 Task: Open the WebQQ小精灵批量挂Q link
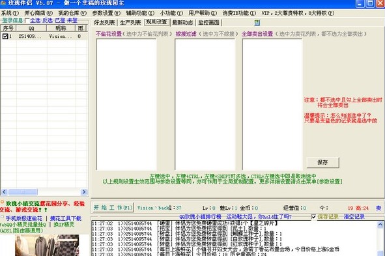point(23,225)
